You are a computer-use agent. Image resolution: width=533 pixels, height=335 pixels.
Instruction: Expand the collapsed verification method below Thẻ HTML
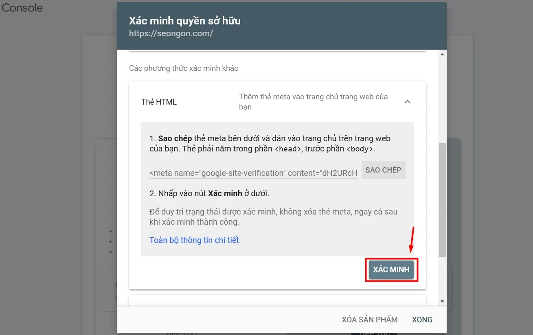click(277, 300)
